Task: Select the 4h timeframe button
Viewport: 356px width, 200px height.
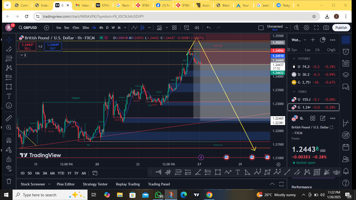Action: coord(101,28)
